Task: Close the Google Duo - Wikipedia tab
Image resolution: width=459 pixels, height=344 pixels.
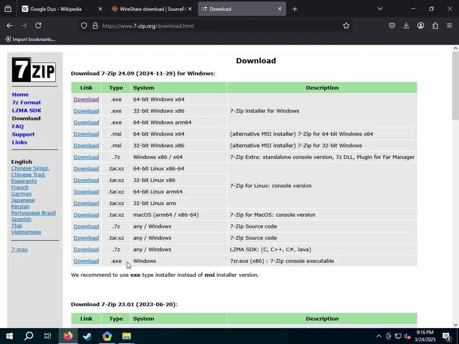Action: (x=100, y=9)
